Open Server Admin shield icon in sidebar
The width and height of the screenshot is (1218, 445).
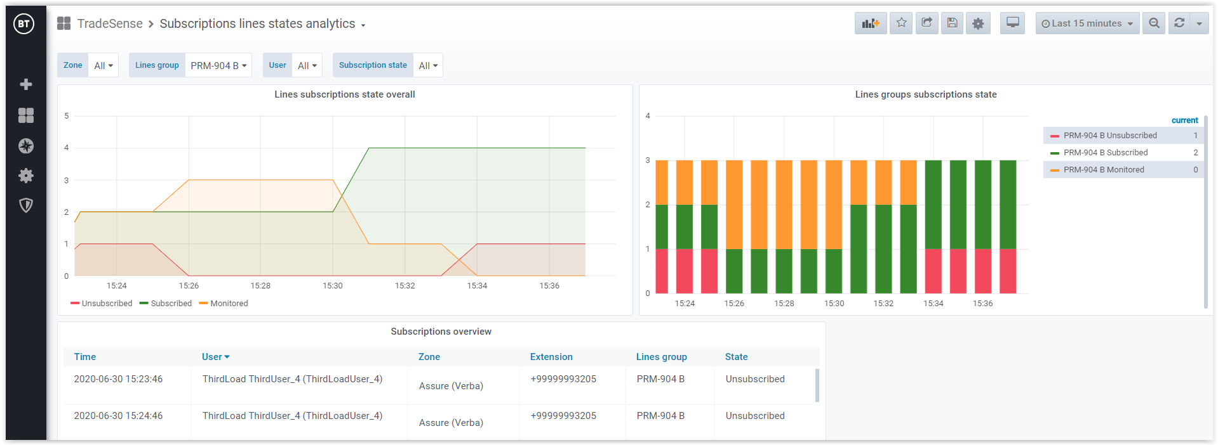26,205
